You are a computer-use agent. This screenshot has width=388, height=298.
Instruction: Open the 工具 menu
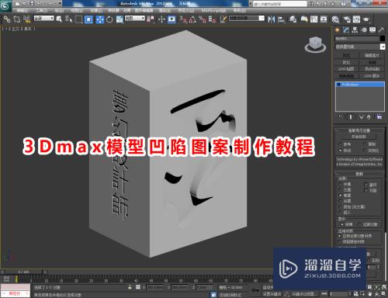41,11
